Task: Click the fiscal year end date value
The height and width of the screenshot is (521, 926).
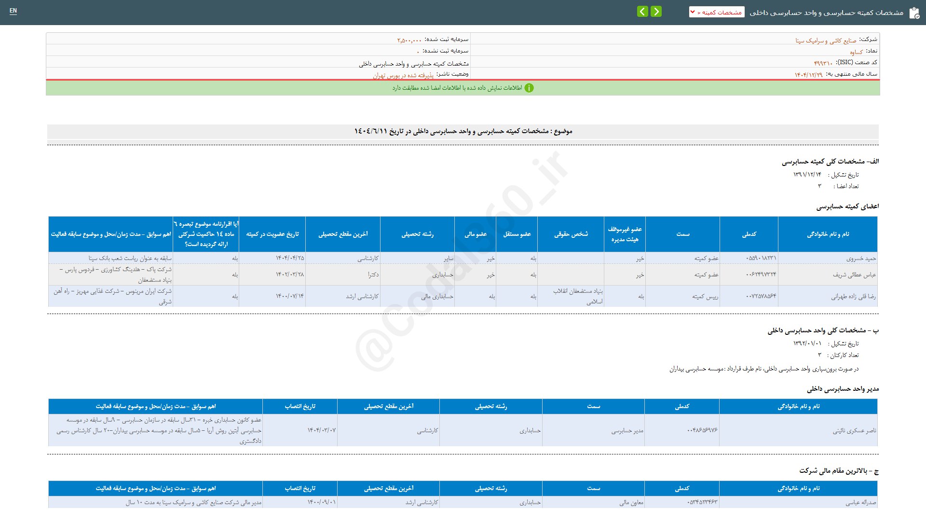Action: [x=808, y=75]
